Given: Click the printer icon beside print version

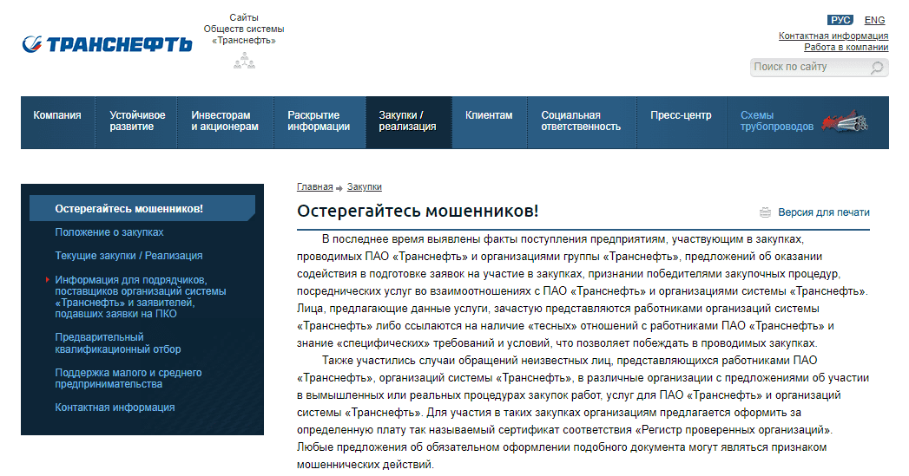Looking at the screenshot, I should [765, 212].
